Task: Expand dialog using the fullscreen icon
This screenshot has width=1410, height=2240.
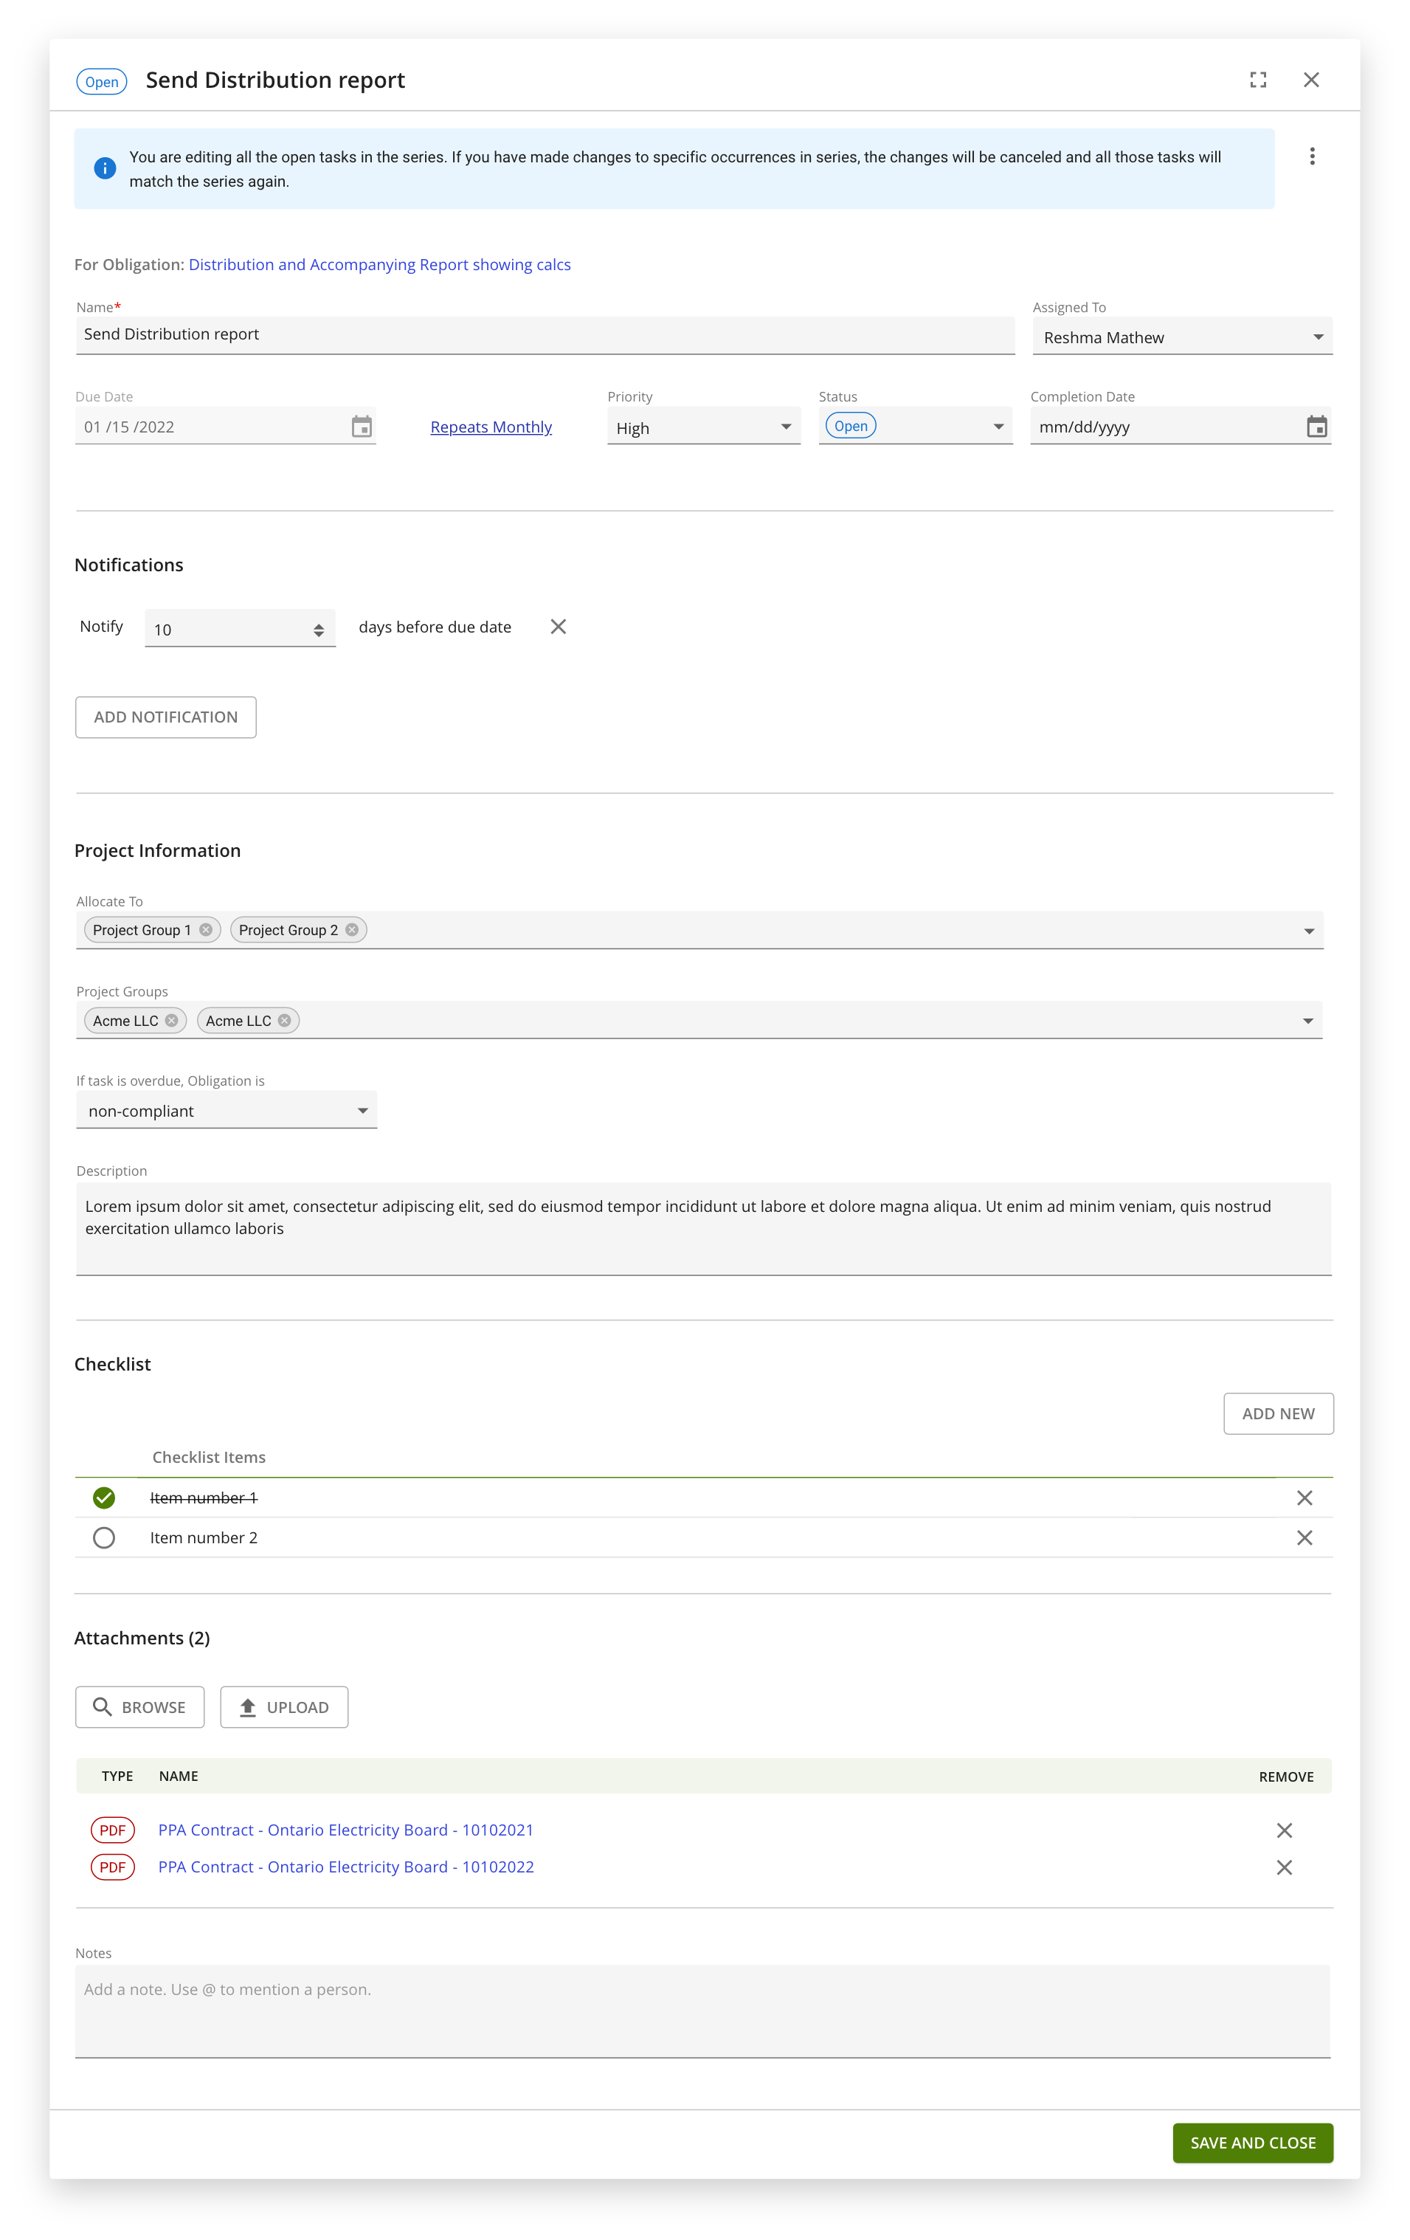Action: tap(1257, 80)
